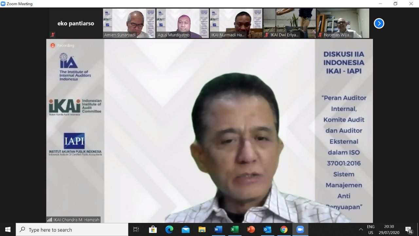Screen dimensions: 419x236
Task: Switch to Word in the taskbar
Action: (x=218, y=229)
